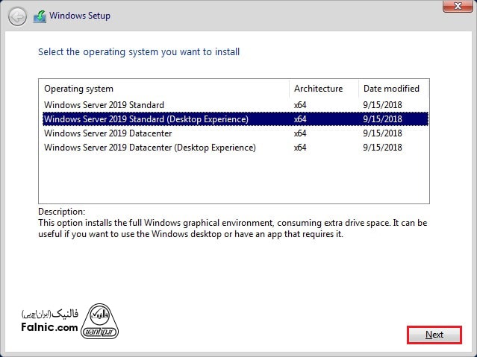The width and height of the screenshot is (477, 357).
Task: Click the Date modified column header
Action: click(x=391, y=89)
